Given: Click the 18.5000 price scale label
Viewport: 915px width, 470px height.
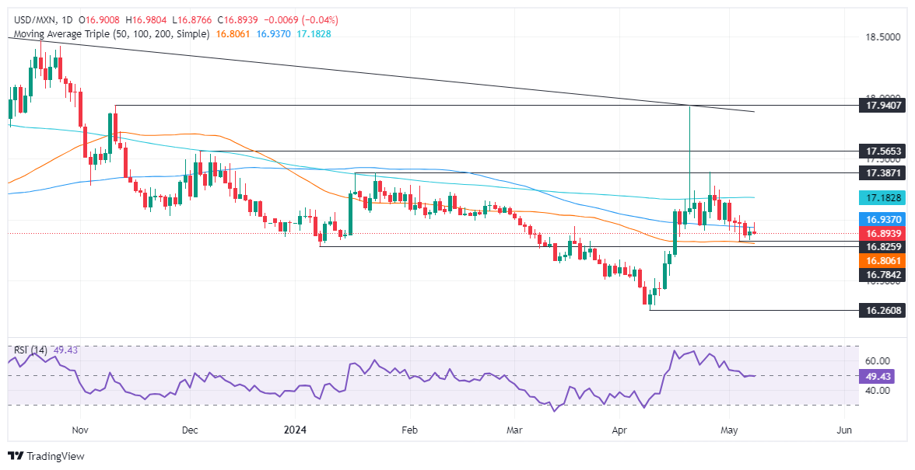Looking at the screenshot, I should click(884, 37).
